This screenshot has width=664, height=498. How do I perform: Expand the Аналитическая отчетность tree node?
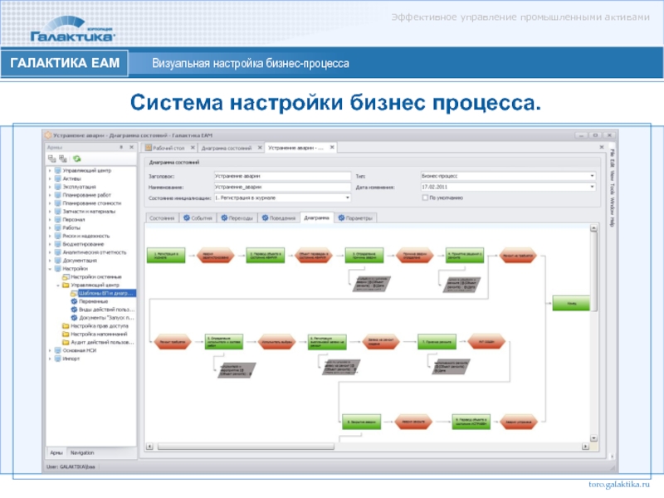click(x=50, y=252)
